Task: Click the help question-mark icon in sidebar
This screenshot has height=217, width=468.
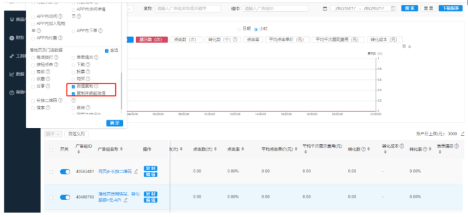Action: [12, 92]
